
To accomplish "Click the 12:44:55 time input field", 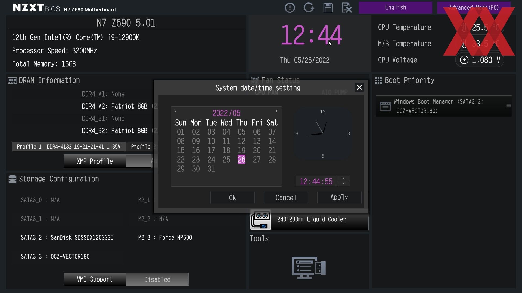I will pyautogui.click(x=316, y=181).
